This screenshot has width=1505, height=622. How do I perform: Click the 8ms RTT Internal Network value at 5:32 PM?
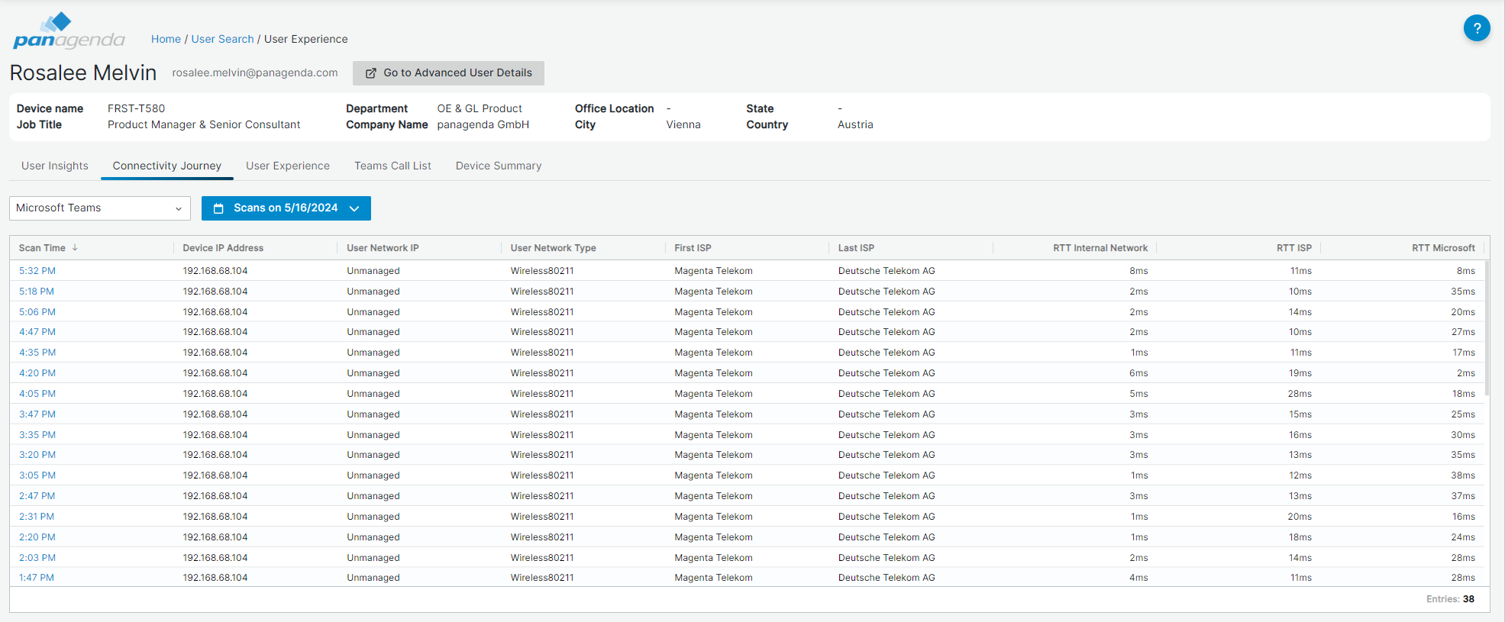point(1138,271)
